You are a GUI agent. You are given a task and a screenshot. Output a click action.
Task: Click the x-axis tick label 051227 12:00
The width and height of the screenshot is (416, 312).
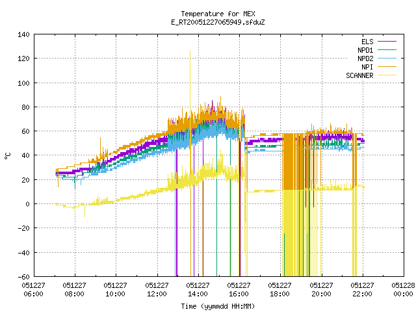[157, 290]
